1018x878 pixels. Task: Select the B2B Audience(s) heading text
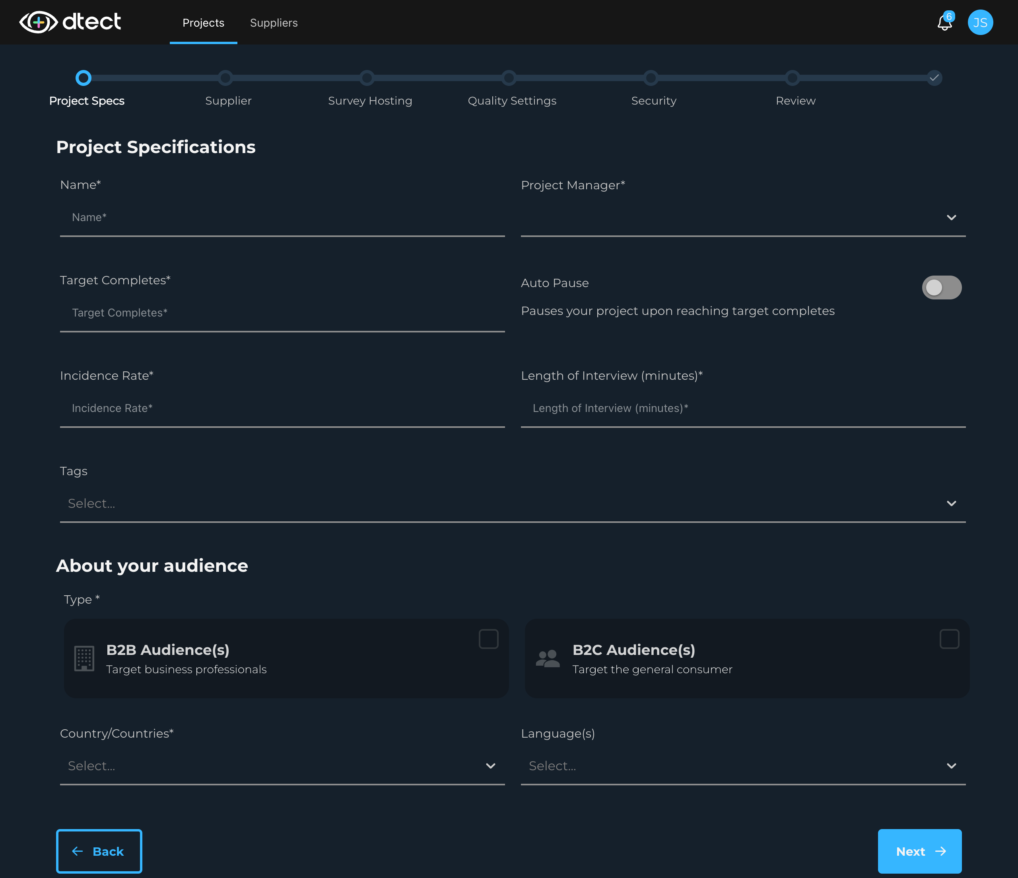pyautogui.click(x=167, y=649)
